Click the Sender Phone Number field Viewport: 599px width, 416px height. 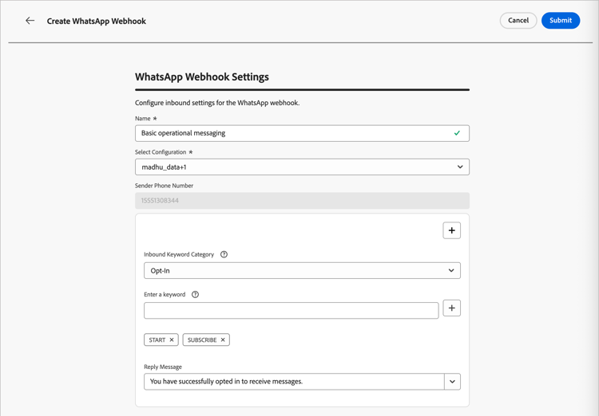[302, 201]
